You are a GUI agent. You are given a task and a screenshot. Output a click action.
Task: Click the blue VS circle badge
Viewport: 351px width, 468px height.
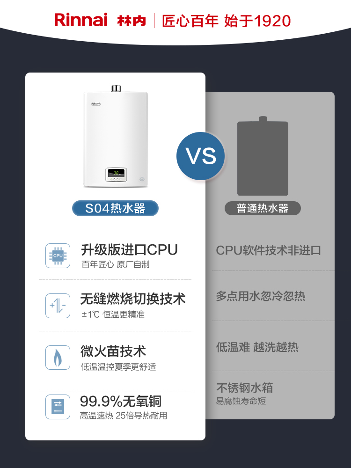pos(201,156)
